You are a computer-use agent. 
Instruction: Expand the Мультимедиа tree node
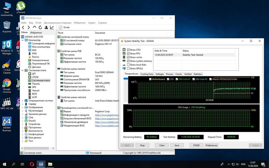point(23,111)
